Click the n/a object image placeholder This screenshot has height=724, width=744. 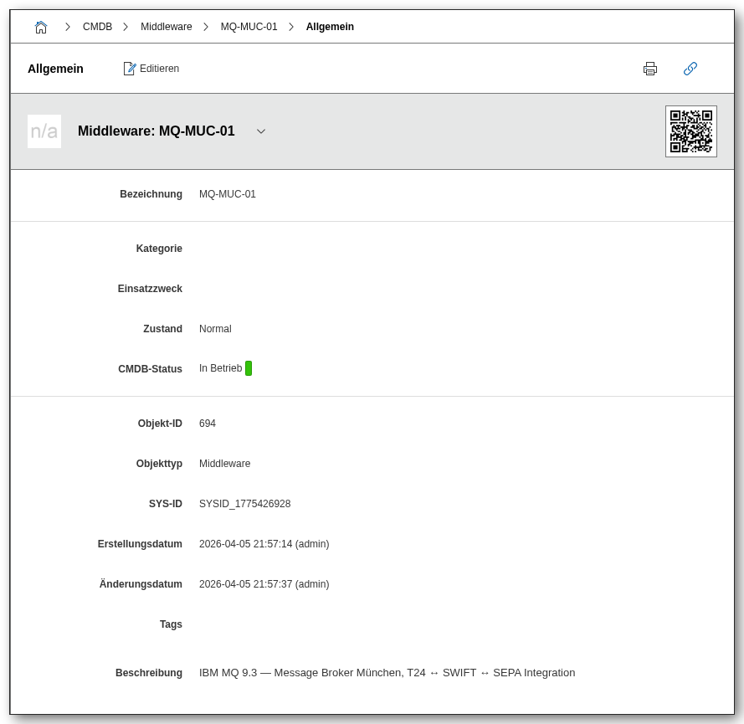(44, 131)
